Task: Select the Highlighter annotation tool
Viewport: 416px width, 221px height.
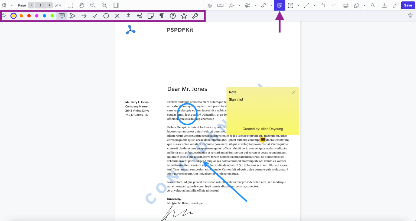Action: [x=231, y=5]
